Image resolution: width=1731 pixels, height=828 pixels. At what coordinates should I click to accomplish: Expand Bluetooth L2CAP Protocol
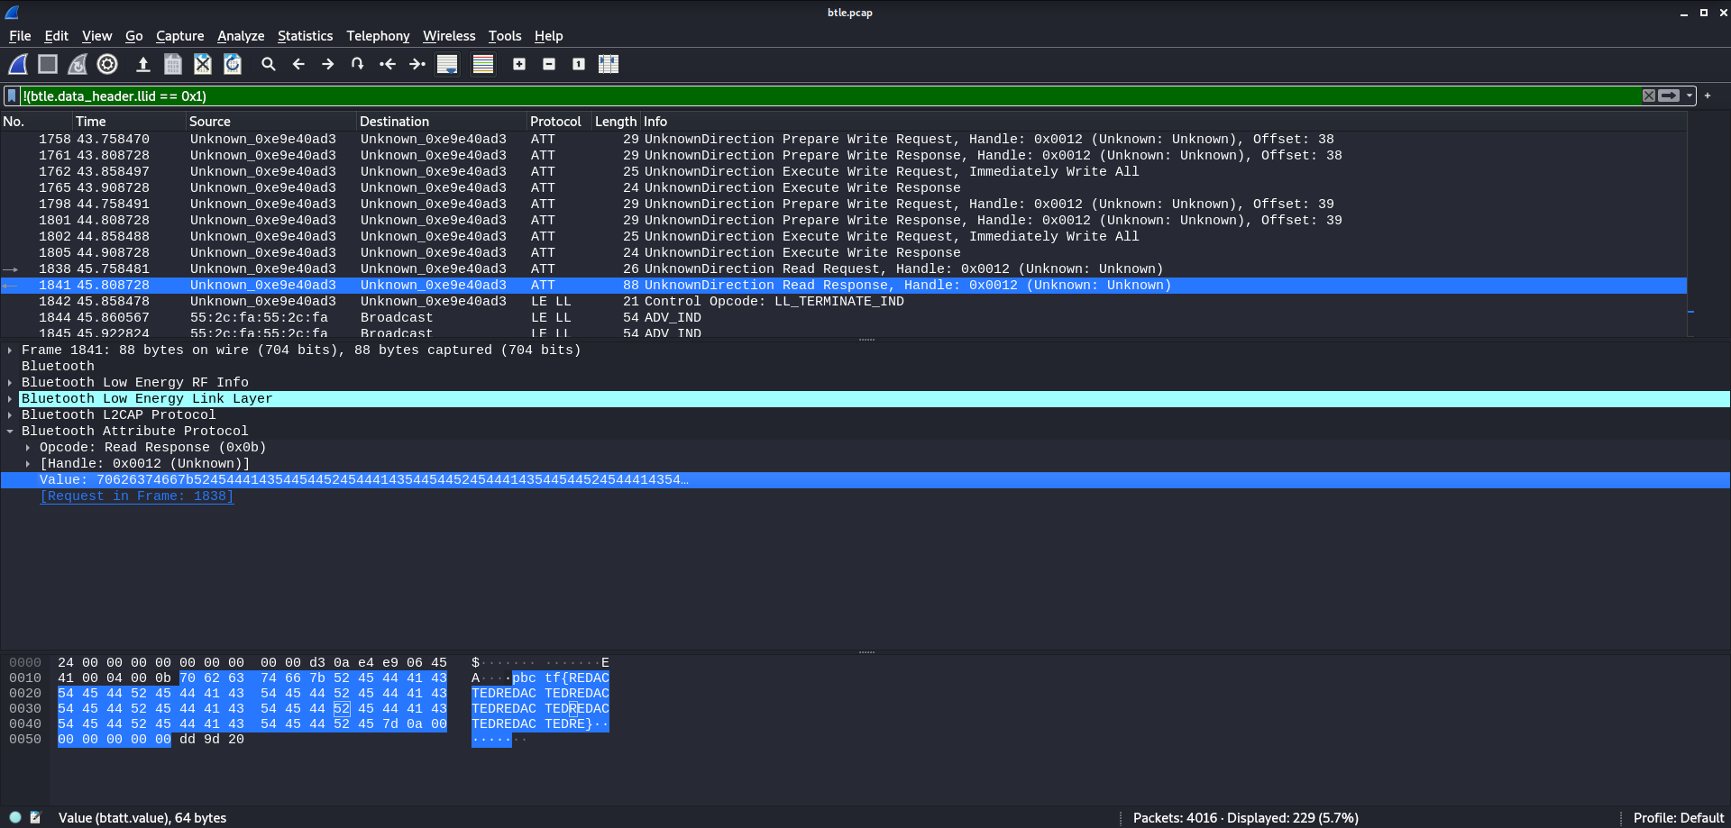(10, 415)
